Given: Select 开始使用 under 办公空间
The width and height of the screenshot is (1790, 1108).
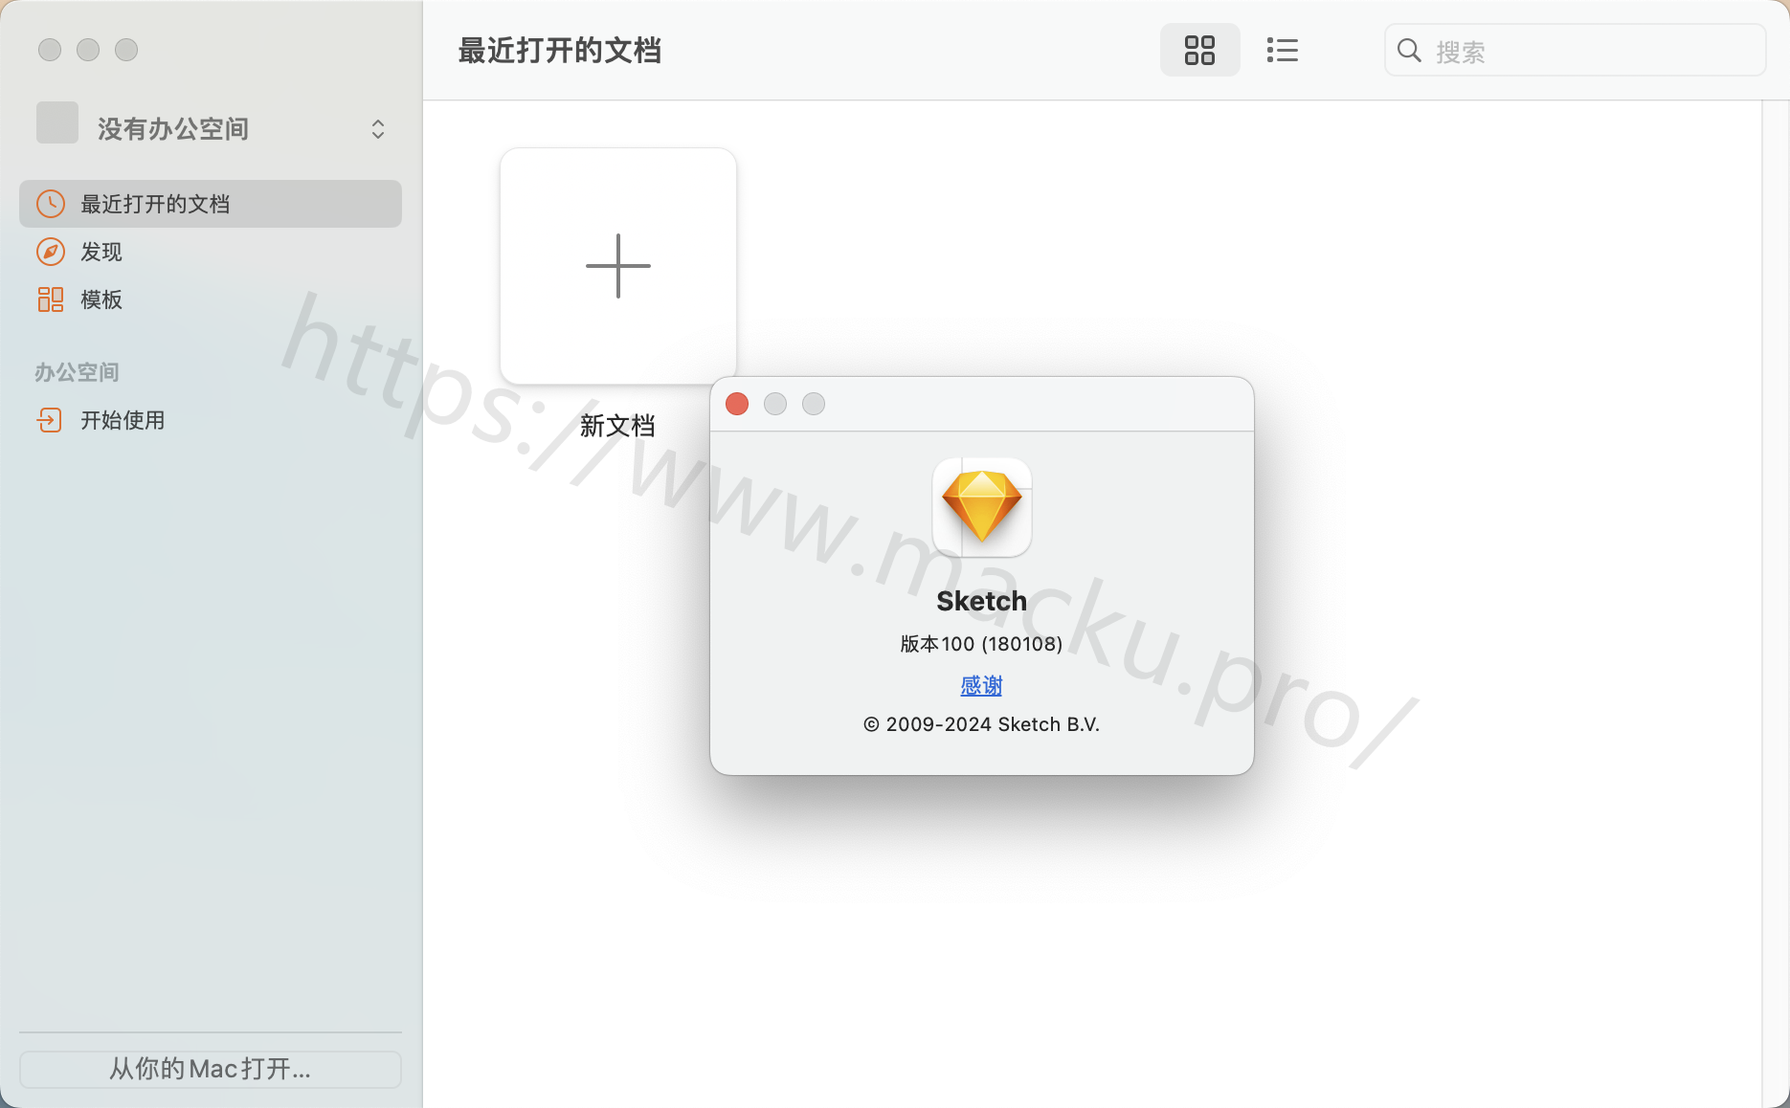Looking at the screenshot, I should coord(211,420).
